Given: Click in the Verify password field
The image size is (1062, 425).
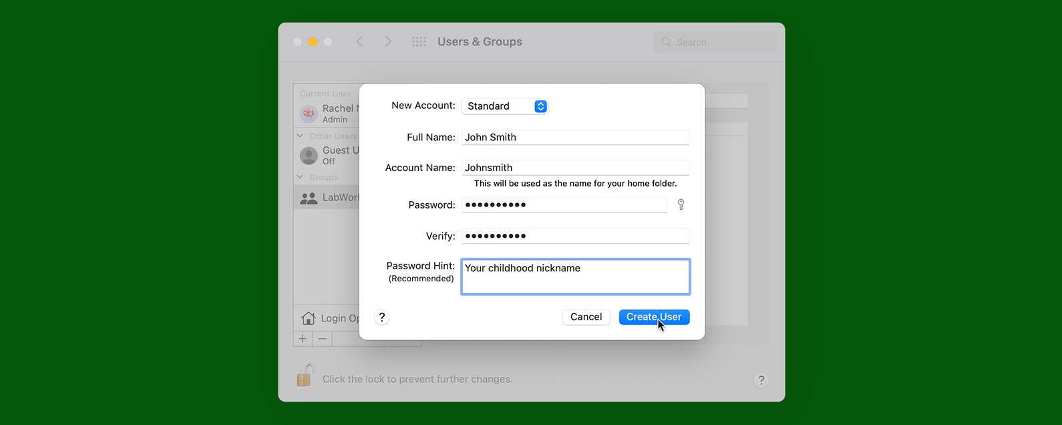Looking at the screenshot, I should point(575,236).
